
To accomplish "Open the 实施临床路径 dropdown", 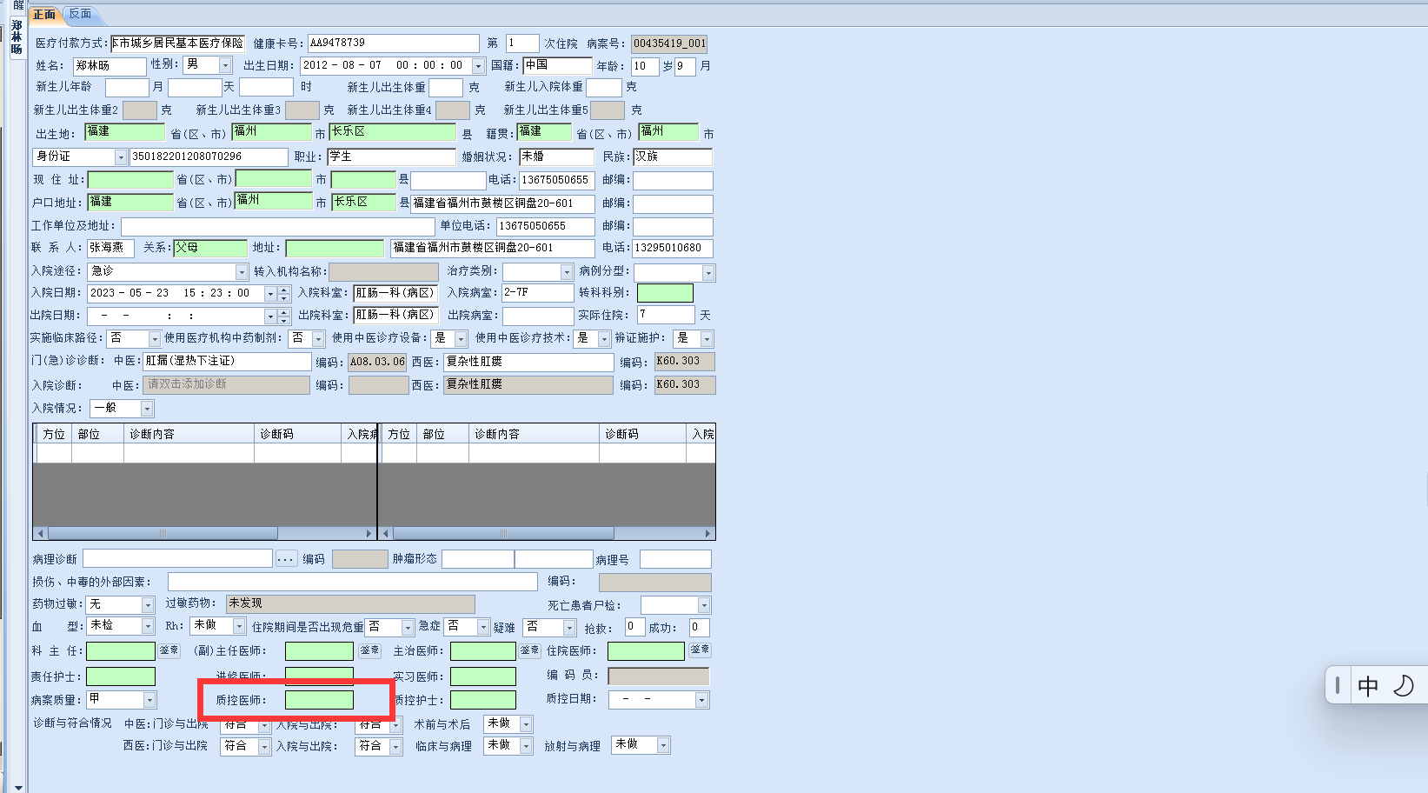I will tap(155, 339).
